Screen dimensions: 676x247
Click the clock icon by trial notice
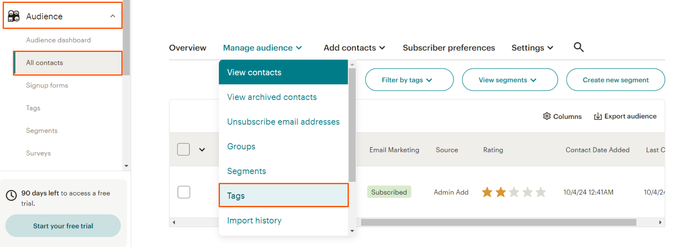(11, 195)
